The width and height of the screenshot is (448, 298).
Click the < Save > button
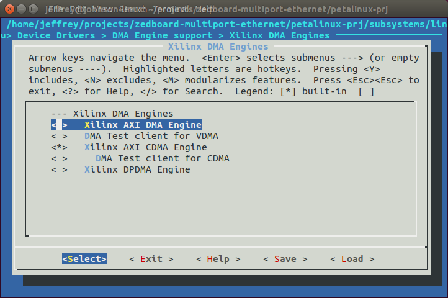285,259
